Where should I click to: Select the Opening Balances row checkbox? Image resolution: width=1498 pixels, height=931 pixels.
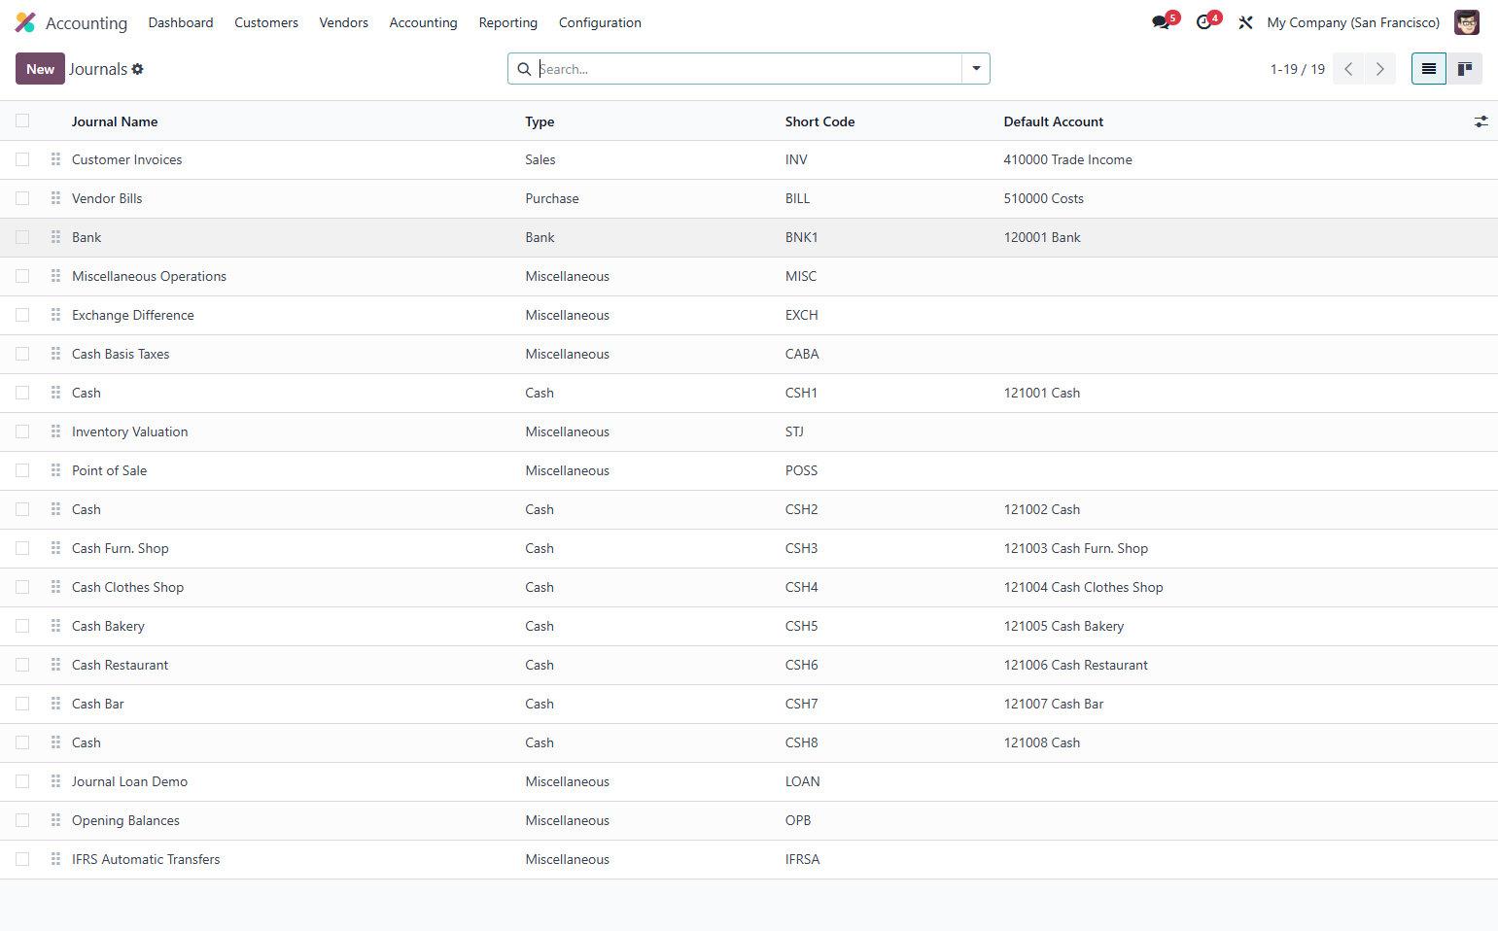pos(22,820)
